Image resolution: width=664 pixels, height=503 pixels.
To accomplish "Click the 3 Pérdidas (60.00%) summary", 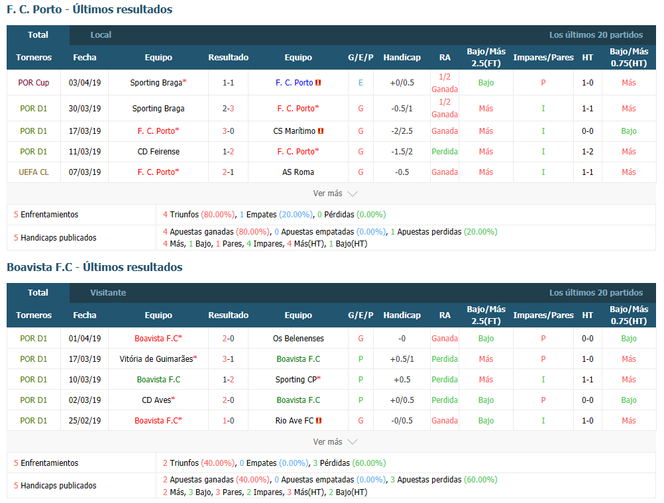I will point(349,463).
